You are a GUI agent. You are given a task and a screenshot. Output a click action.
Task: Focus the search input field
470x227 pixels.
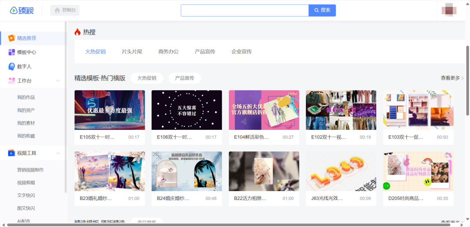[x=245, y=10]
